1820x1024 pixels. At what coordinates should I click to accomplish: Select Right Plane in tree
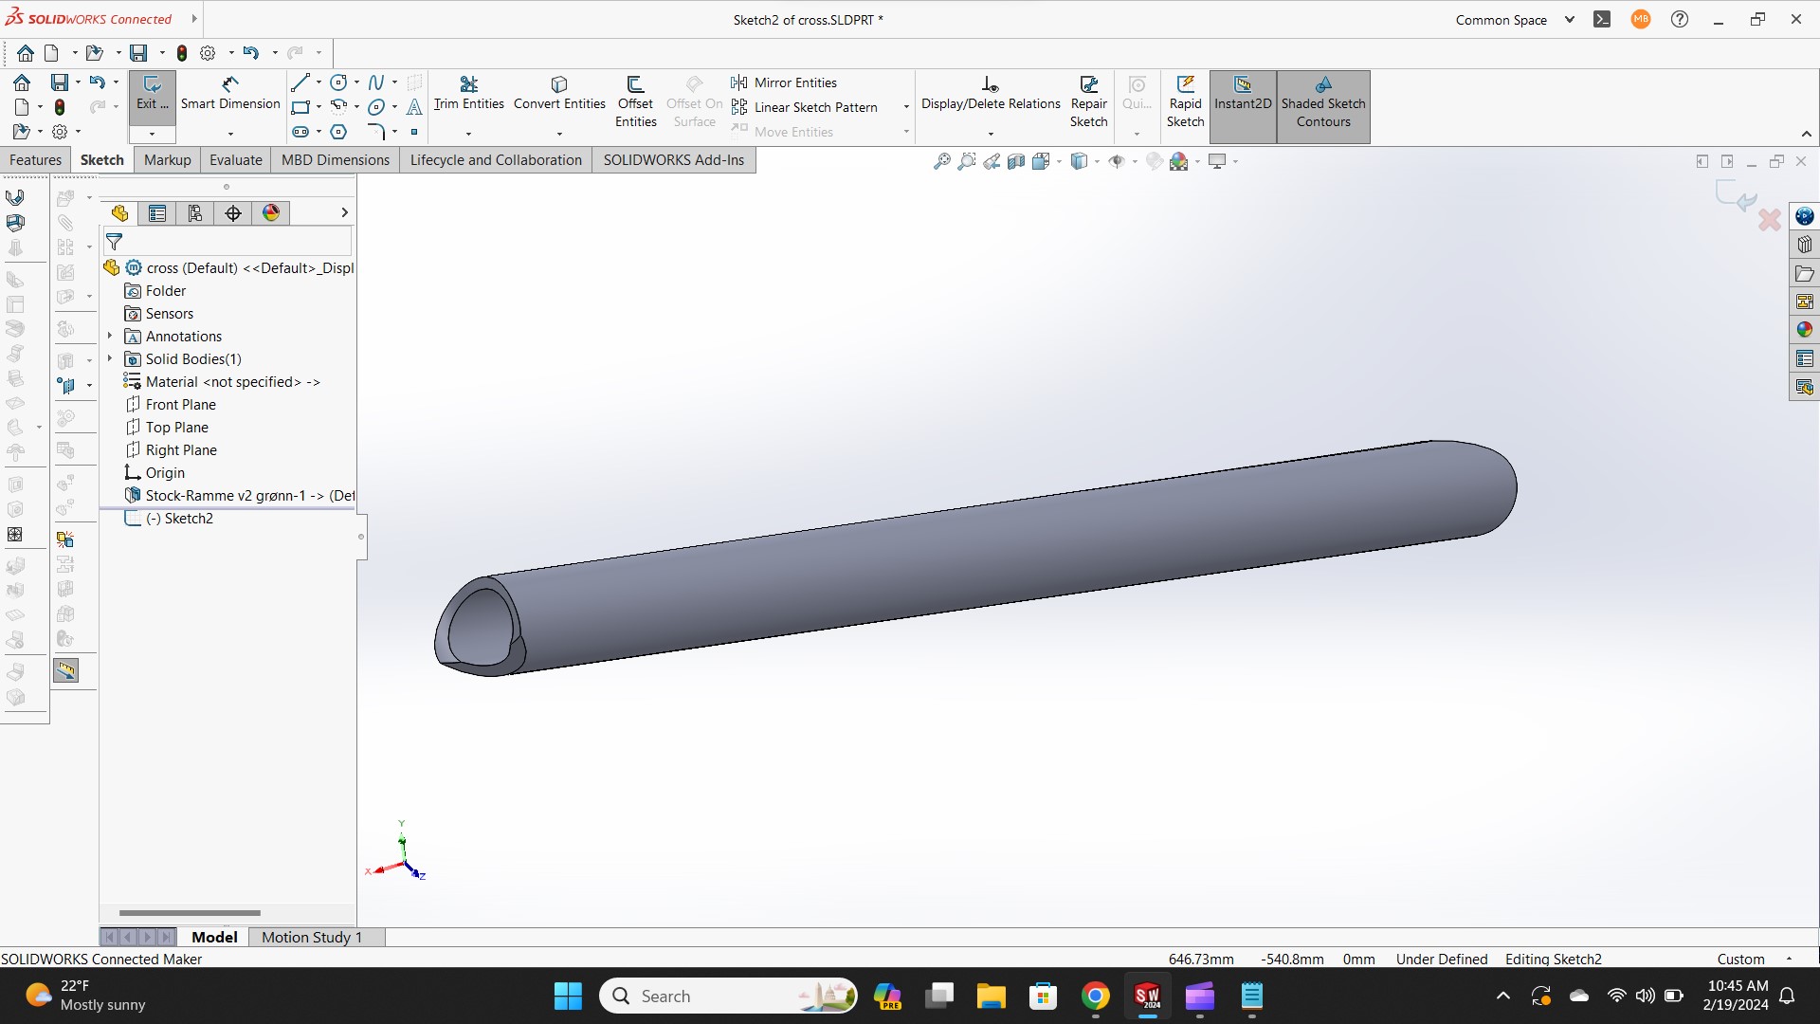click(x=181, y=450)
